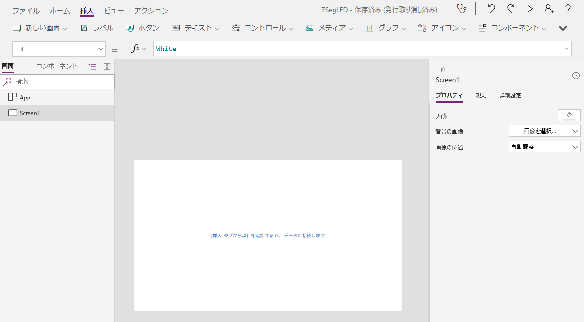The height and width of the screenshot is (322, 584).
Task: Switch to the 詳細設定 tab
Action: click(x=510, y=95)
